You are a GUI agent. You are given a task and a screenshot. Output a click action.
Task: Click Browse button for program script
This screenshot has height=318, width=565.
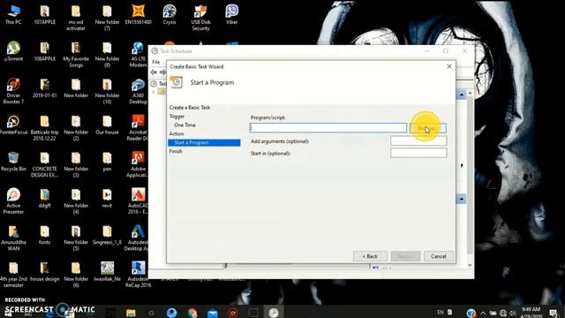(x=428, y=128)
